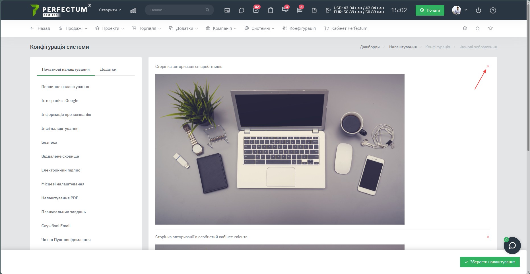The width and height of the screenshot is (530, 274).
Task: Open the calendar icon in top bar
Action: point(227,10)
